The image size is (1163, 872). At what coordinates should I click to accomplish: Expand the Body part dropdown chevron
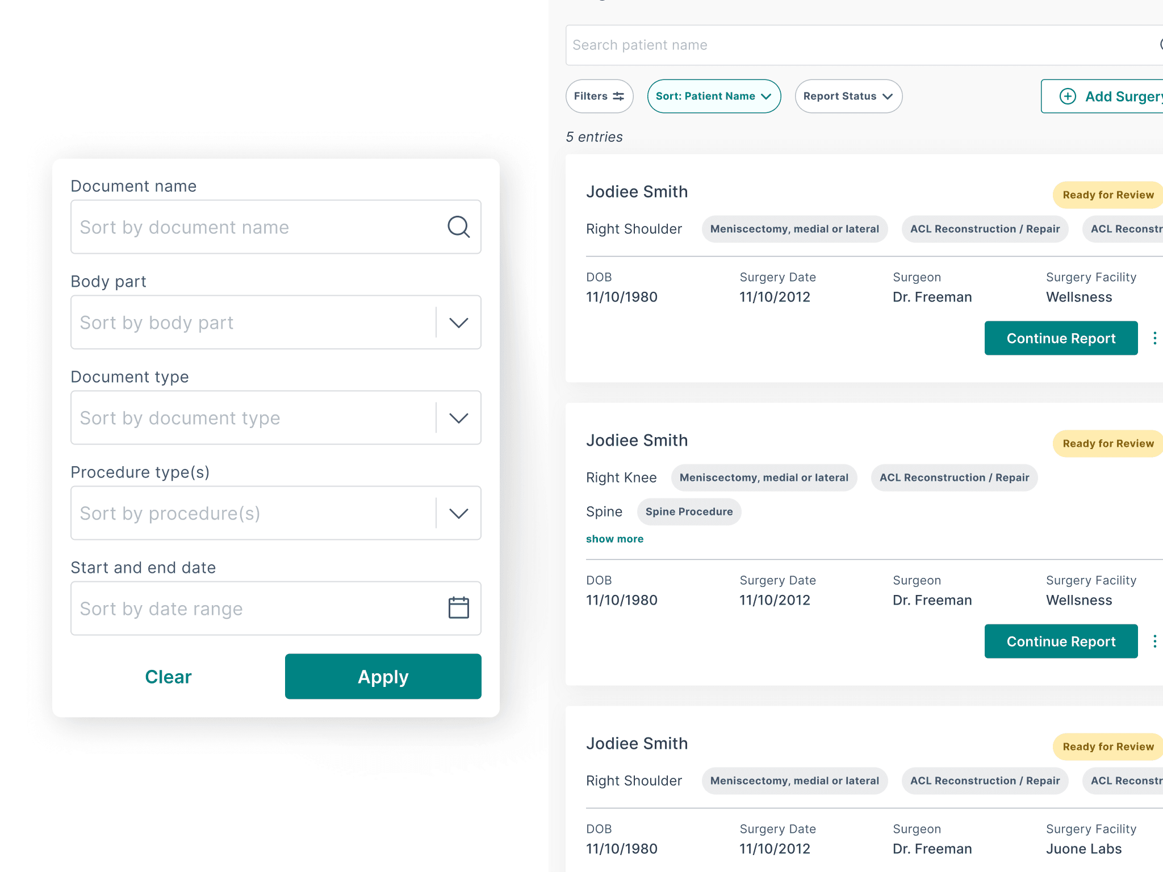pos(458,322)
